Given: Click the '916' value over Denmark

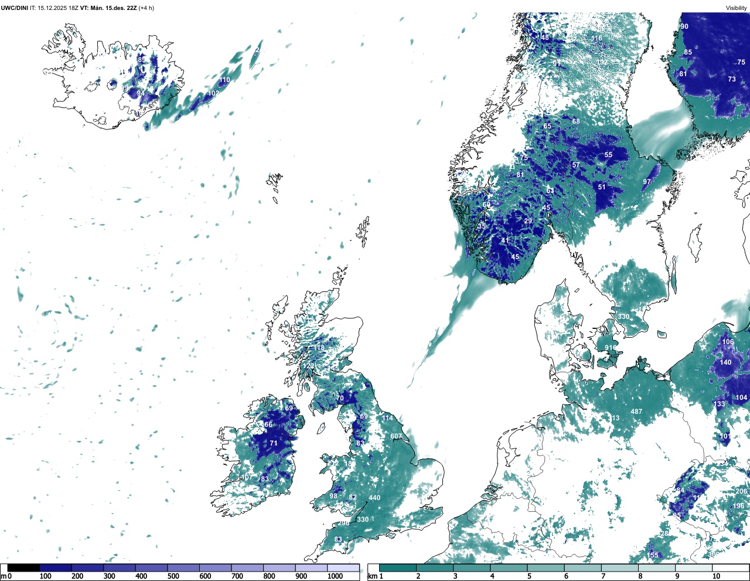Looking at the screenshot, I should coord(611,348).
